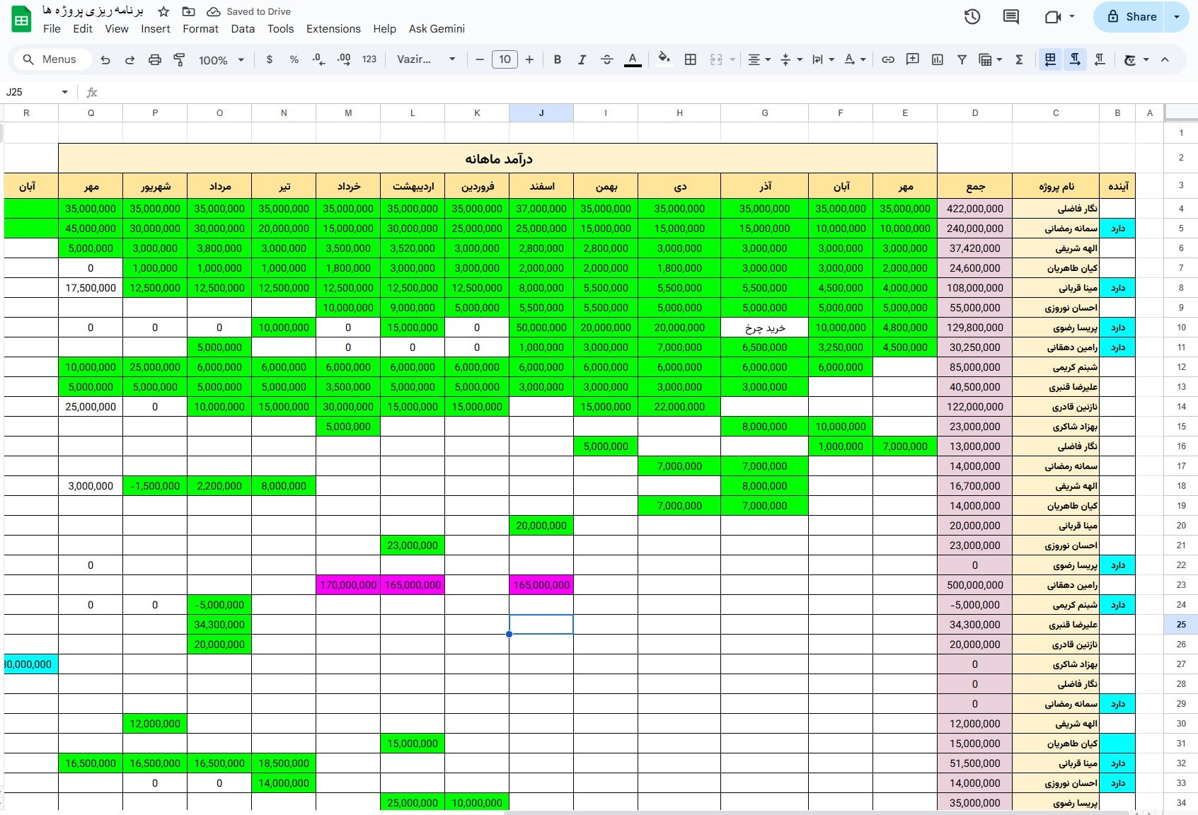Open the Name box dropdown arrow
Image resolution: width=1198 pixels, height=815 pixels.
tap(64, 92)
